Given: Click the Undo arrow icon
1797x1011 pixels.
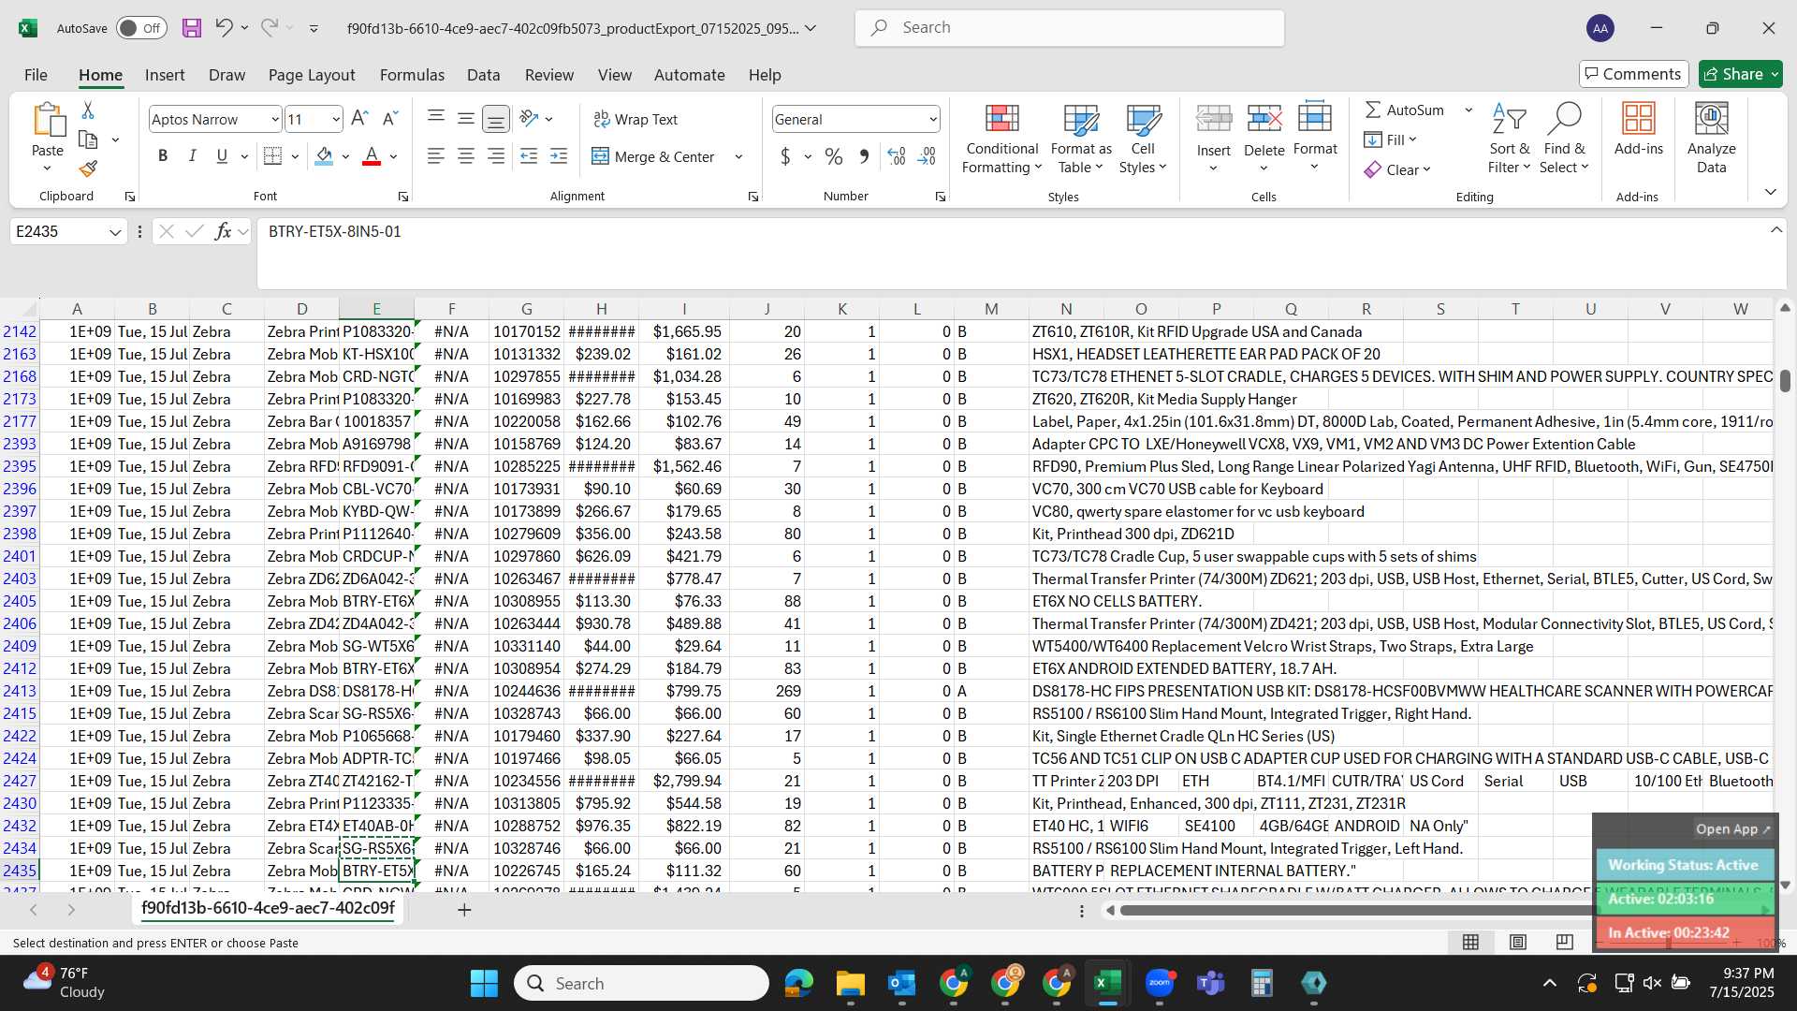Looking at the screenshot, I should click(223, 27).
